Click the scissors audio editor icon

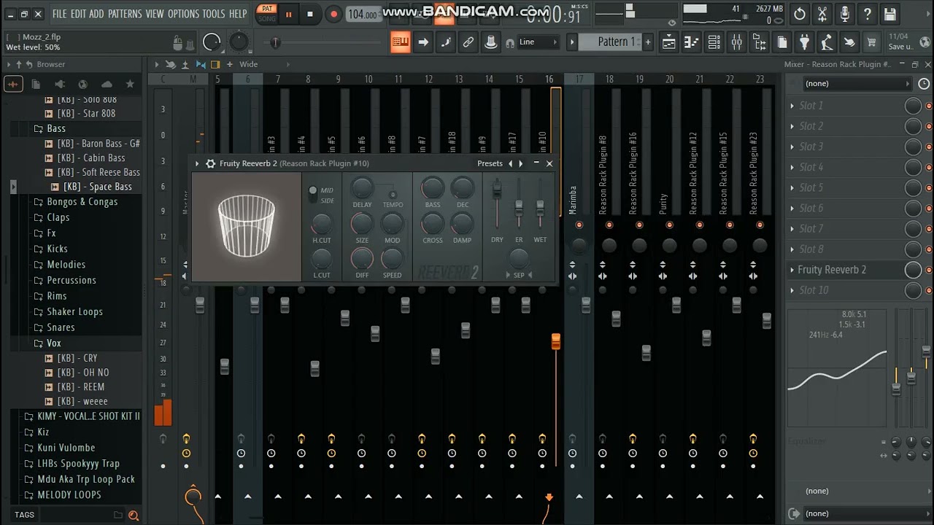pos(822,14)
